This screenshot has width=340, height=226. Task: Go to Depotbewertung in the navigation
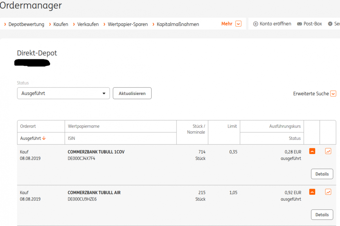pos(26,24)
